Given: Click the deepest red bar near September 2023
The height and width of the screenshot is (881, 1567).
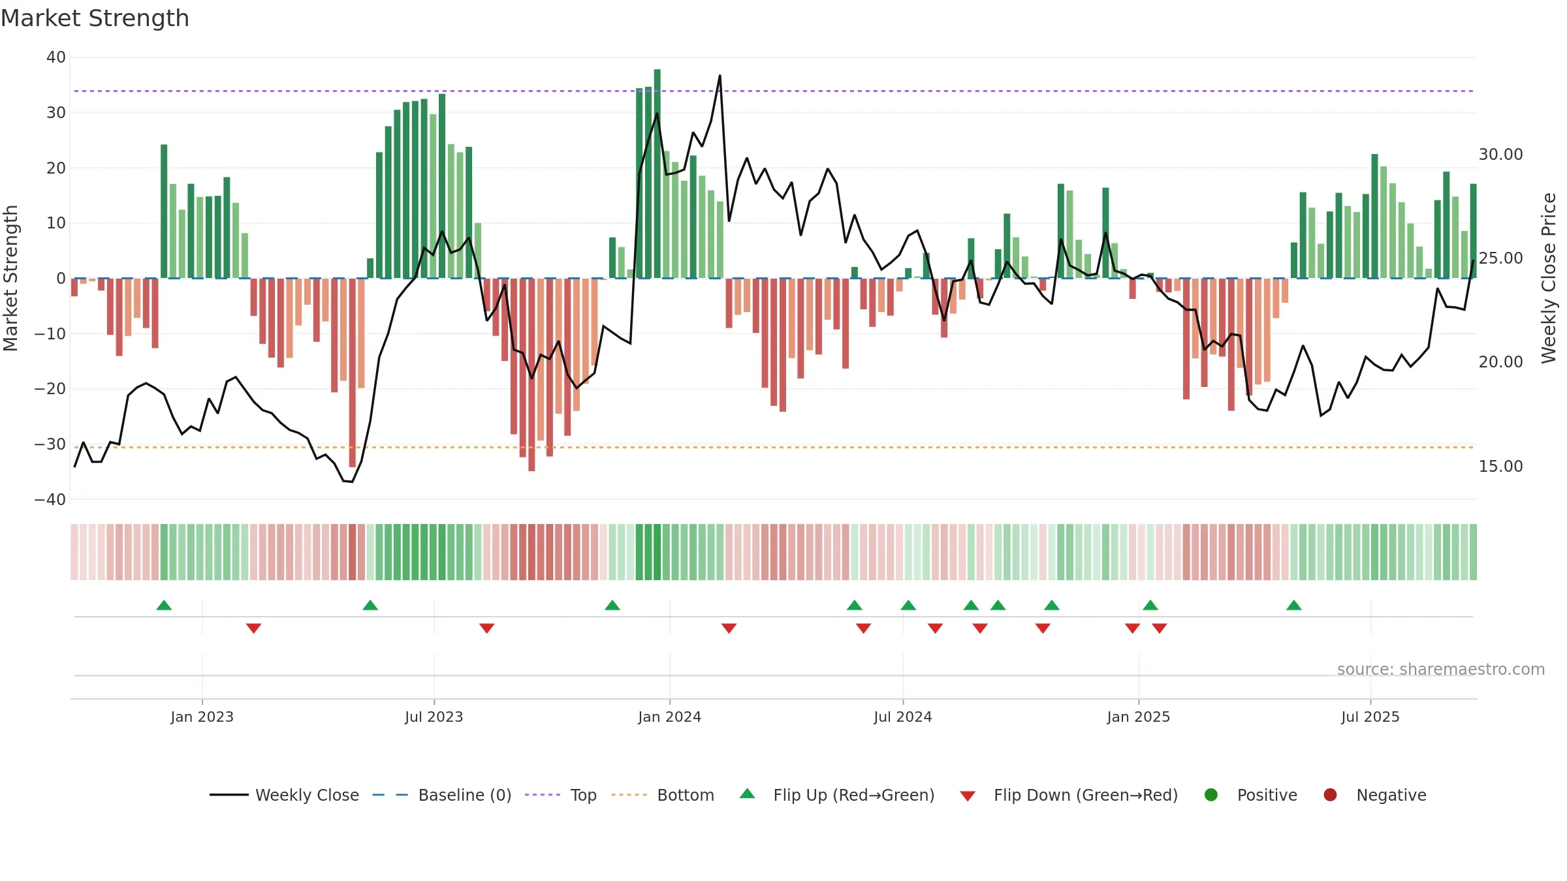Looking at the screenshot, I should click(531, 375).
